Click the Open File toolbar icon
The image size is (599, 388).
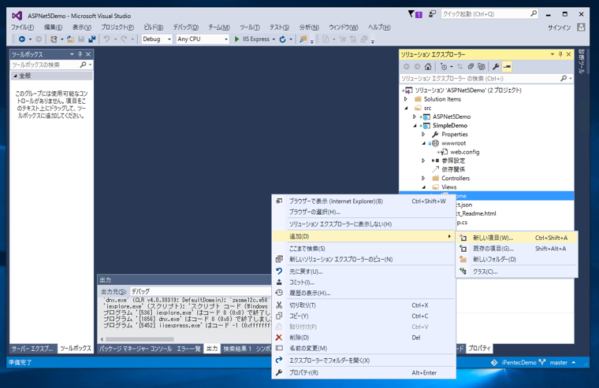pos(70,39)
